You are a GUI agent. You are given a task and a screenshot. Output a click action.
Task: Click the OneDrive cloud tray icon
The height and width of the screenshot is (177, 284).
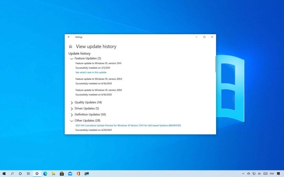(249, 174)
